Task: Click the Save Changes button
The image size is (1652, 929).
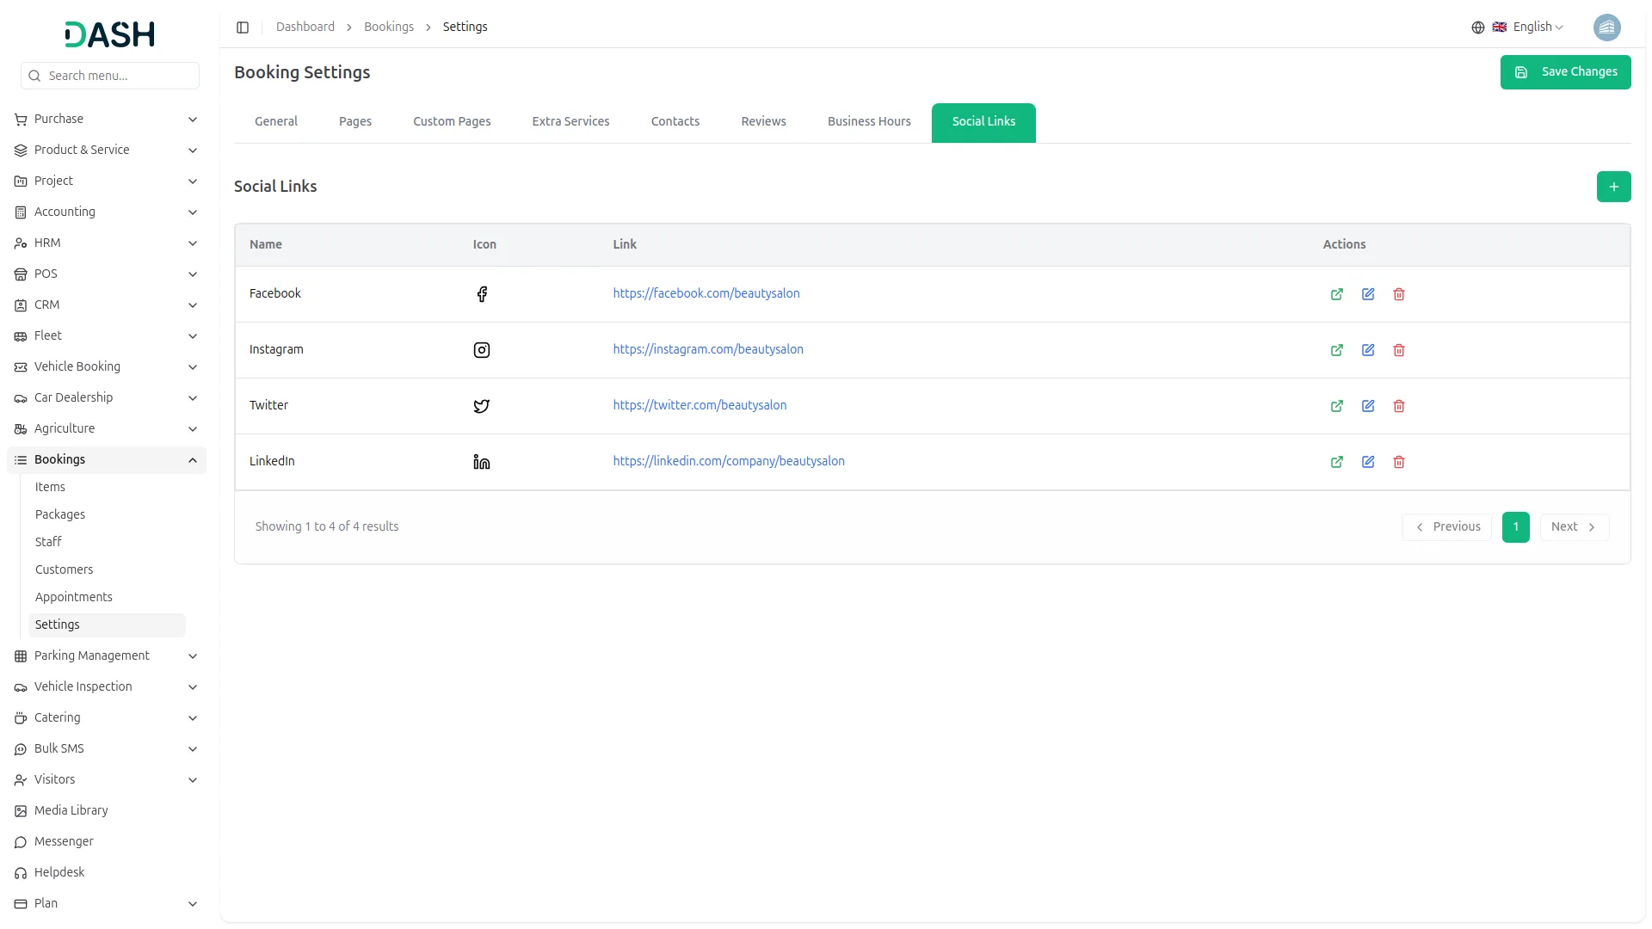Action: pos(1565,72)
